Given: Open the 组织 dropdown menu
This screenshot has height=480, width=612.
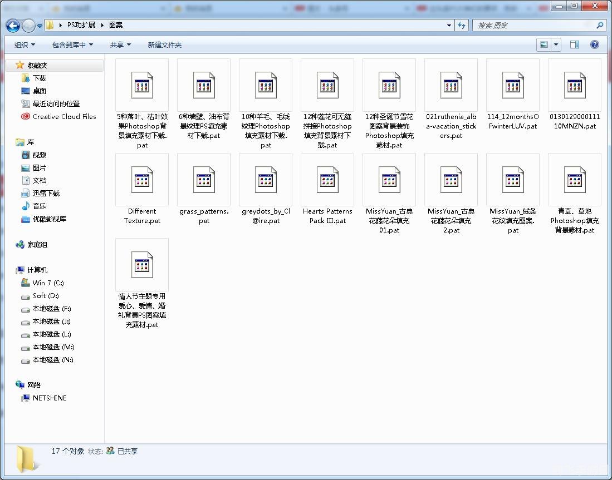Looking at the screenshot, I should coord(25,45).
